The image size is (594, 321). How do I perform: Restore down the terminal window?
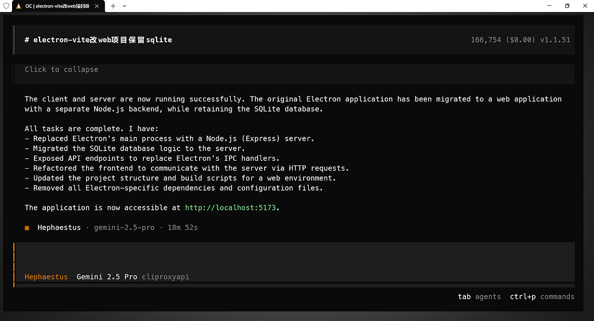point(567,6)
